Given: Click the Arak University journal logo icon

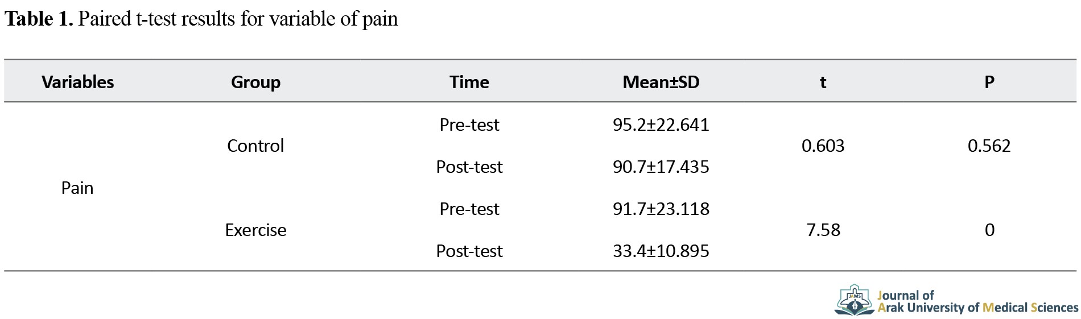Looking at the screenshot, I should (855, 300).
